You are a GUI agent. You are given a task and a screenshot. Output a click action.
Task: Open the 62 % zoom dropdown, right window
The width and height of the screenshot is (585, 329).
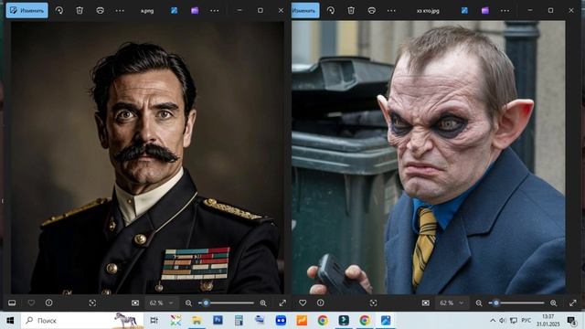pos(452,302)
